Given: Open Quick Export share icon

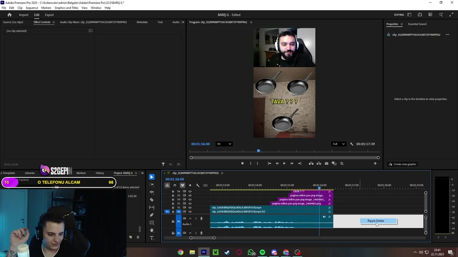Looking at the screenshot, I should point(420,15).
